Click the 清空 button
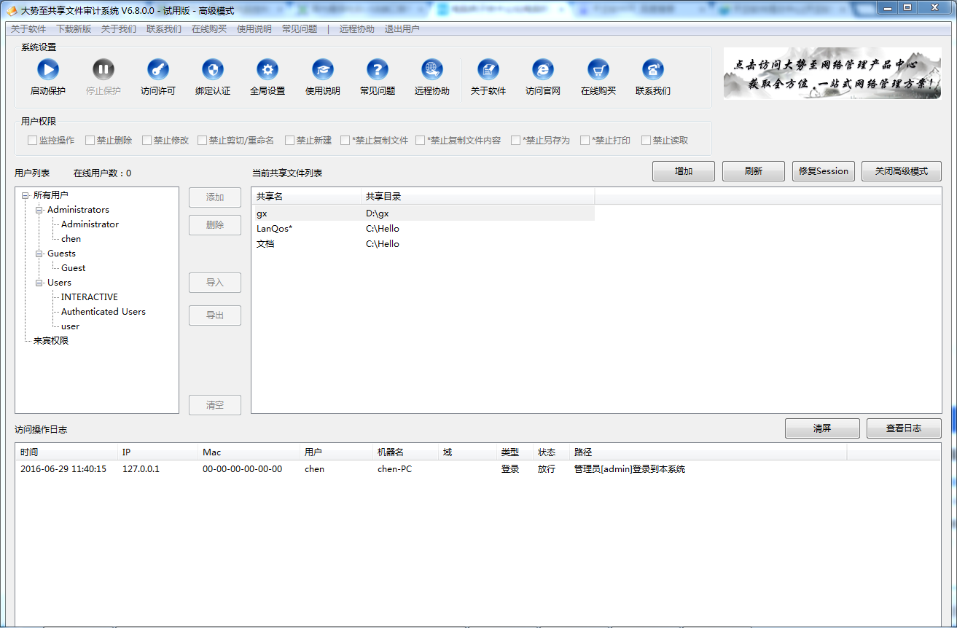This screenshot has width=957, height=628. pos(215,405)
